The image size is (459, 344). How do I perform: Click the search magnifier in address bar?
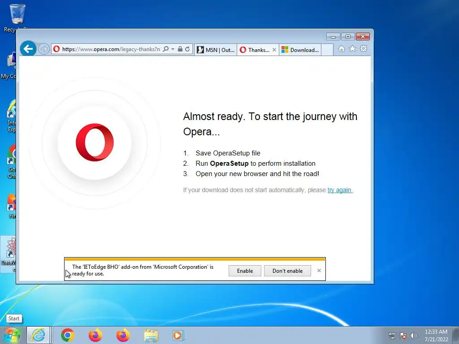pos(166,49)
